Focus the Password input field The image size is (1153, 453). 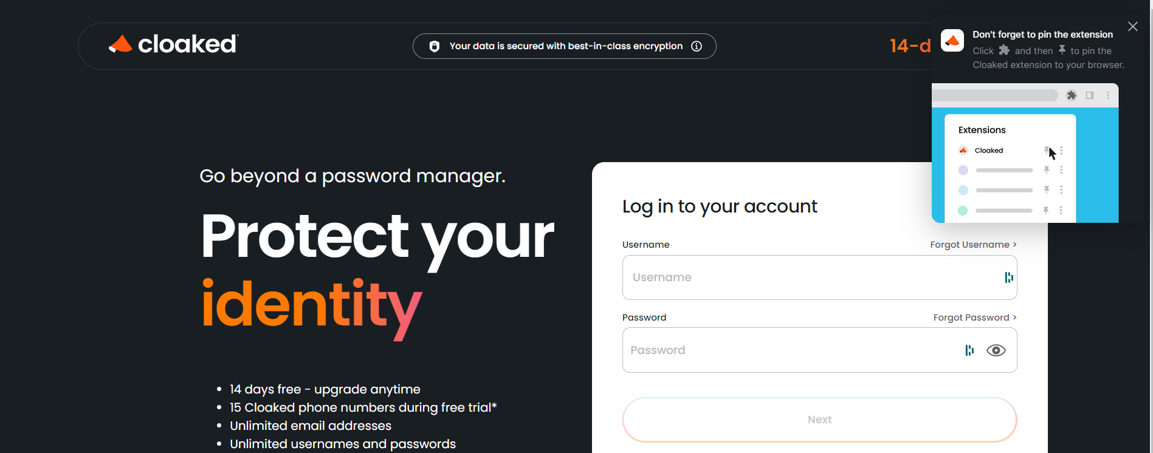[x=819, y=350]
